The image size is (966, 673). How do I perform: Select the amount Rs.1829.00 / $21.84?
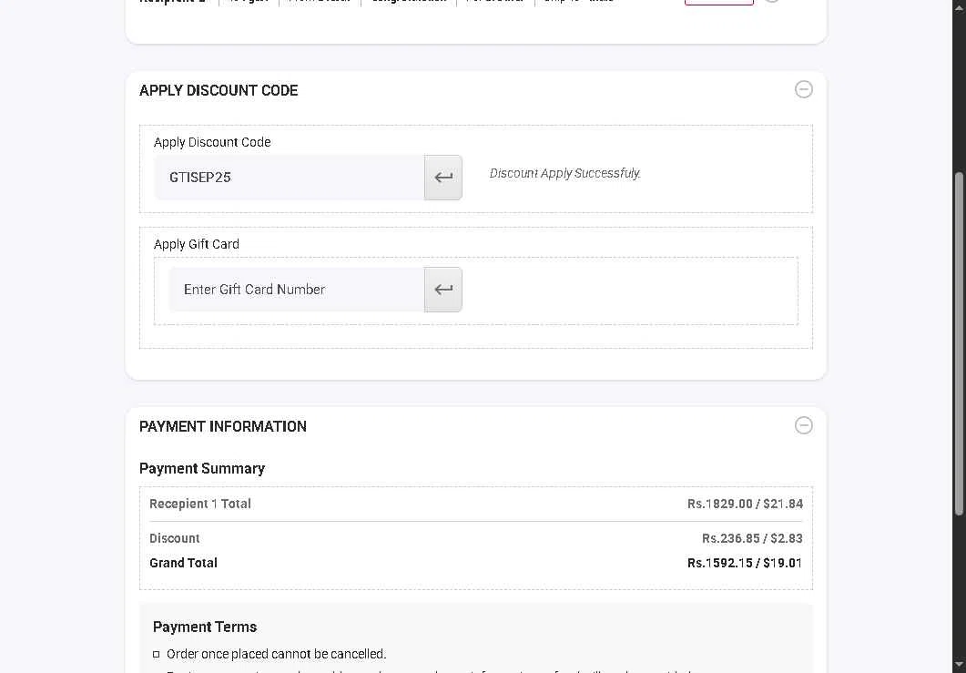pyautogui.click(x=745, y=504)
